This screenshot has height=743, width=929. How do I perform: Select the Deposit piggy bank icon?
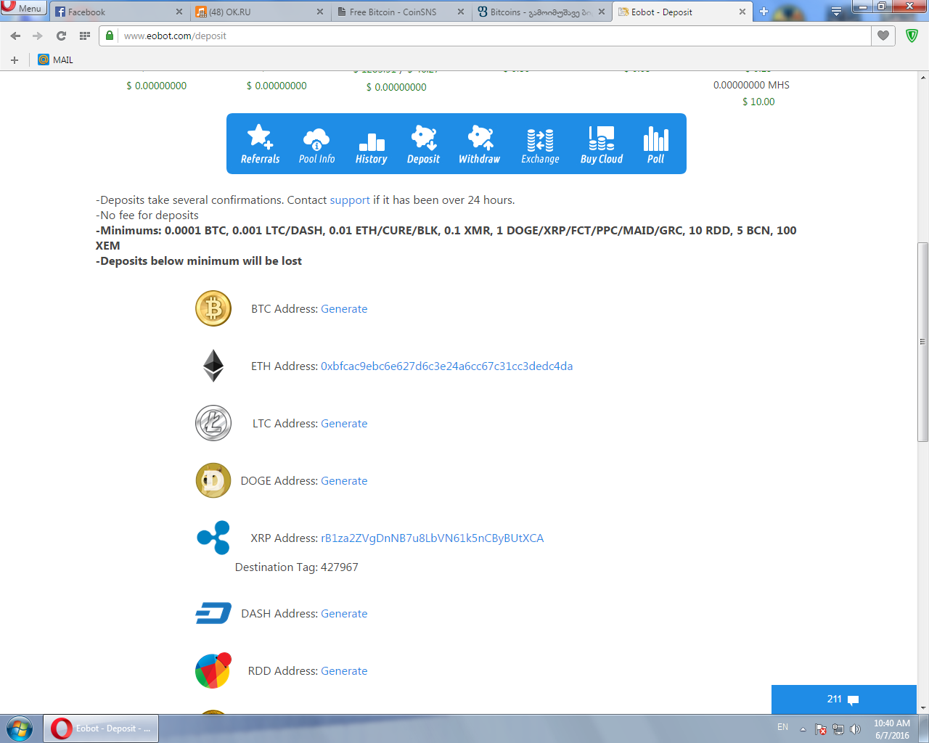(423, 144)
